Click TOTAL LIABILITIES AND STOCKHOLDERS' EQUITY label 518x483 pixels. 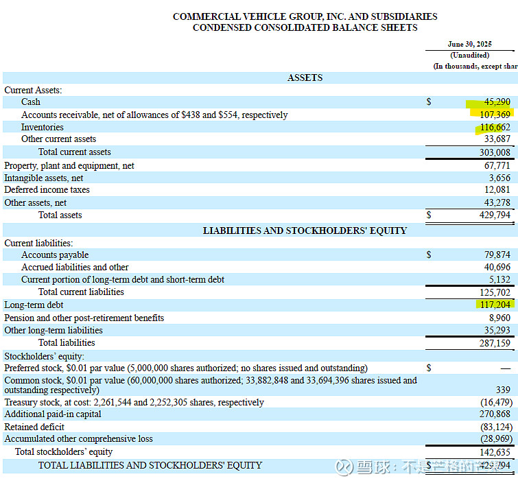pos(150,465)
